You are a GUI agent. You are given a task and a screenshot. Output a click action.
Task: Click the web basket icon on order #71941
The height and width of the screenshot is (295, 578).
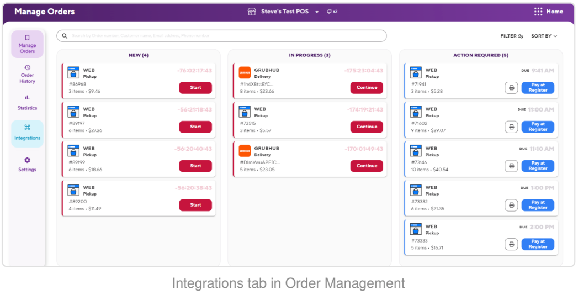point(416,72)
